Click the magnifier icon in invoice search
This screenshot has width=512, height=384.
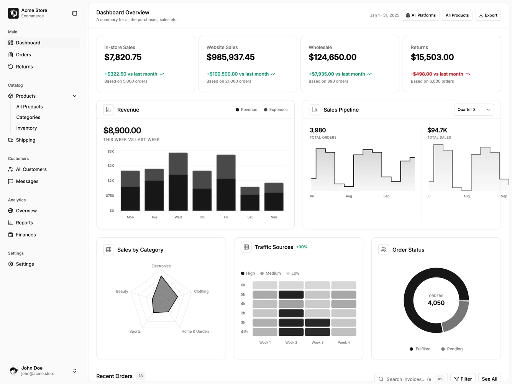click(381, 379)
